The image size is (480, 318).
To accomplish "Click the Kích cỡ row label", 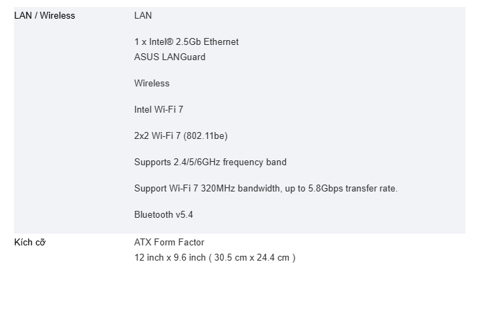I will pos(30,242).
